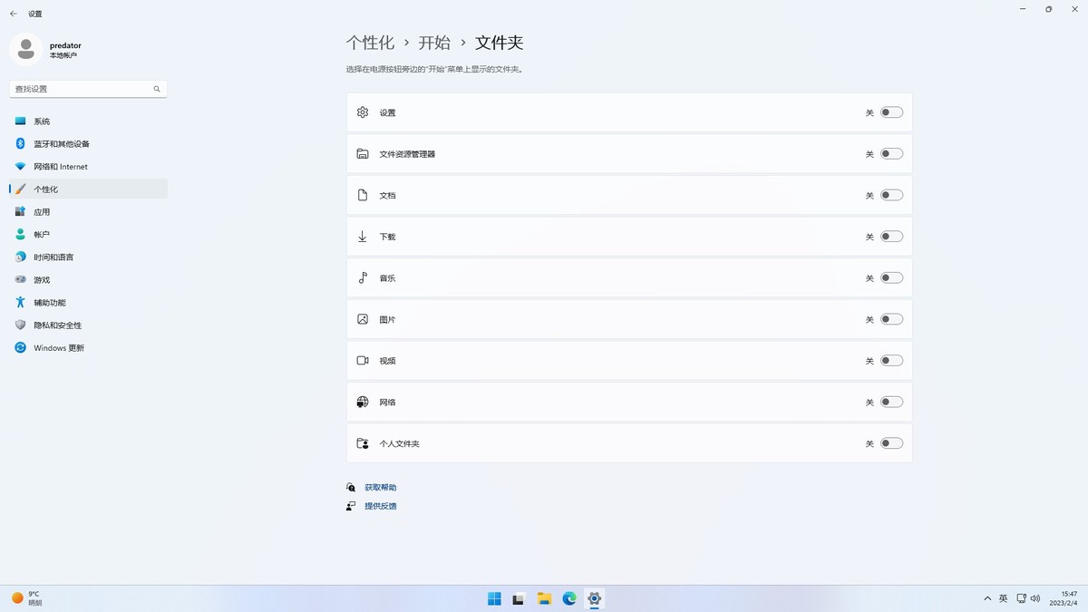This screenshot has width=1088, height=612.
Task: Enable the 个人文件夹 toggle
Action: click(x=890, y=442)
